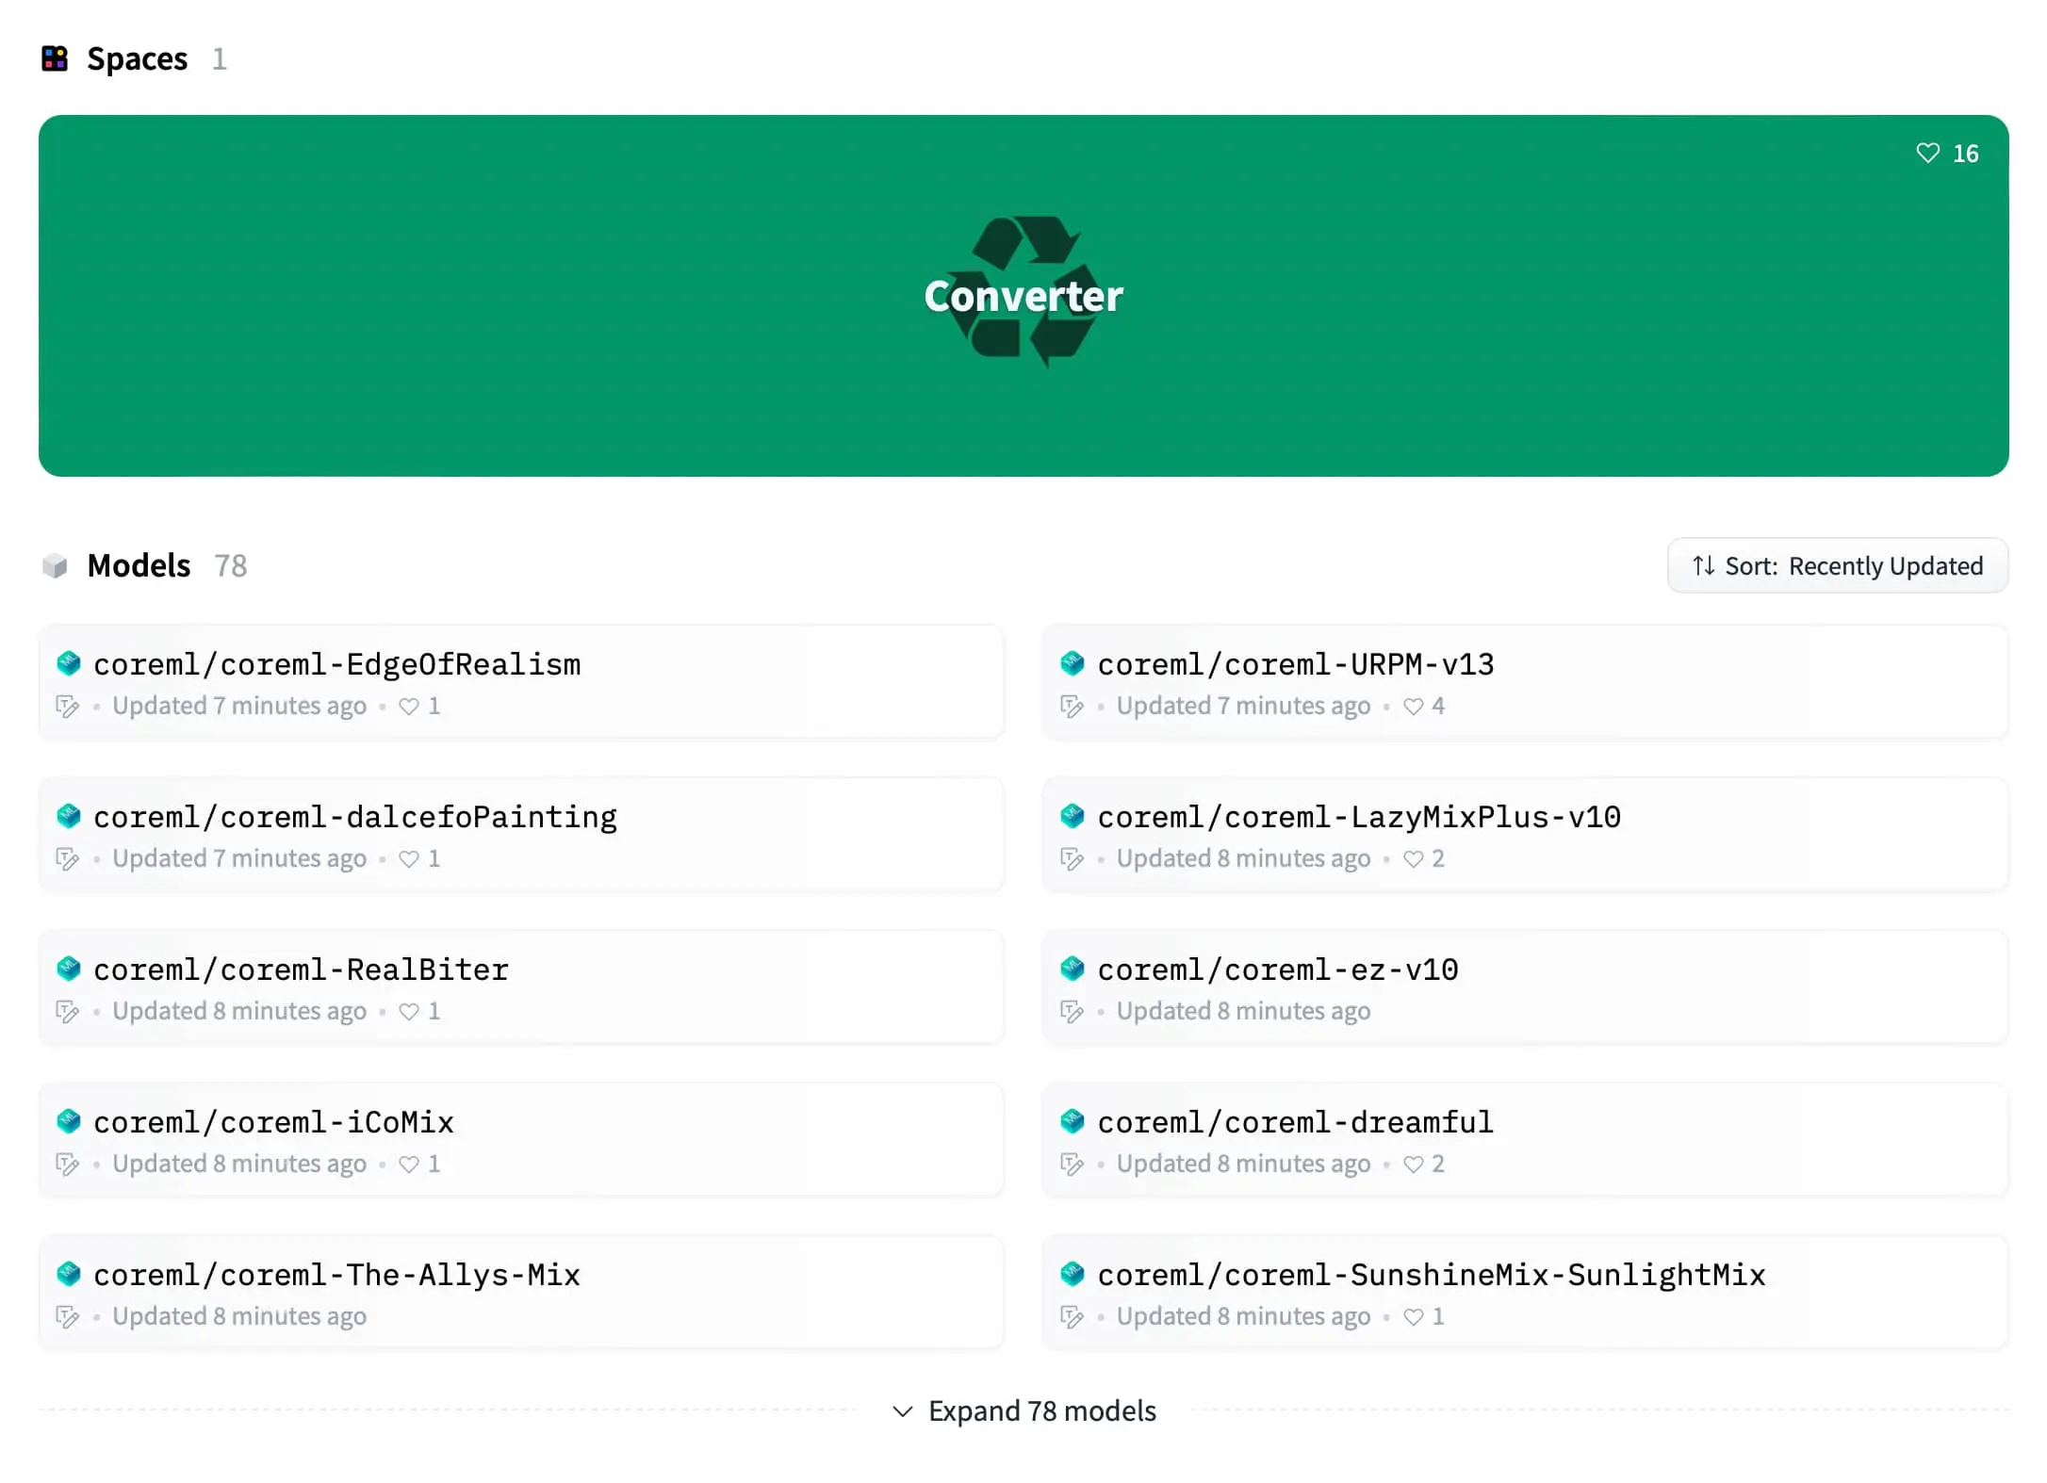This screenshot has height=1483, width=2047.
Task: Click the like heart on coreml-dreamful
Action: coord(1413,1164)
